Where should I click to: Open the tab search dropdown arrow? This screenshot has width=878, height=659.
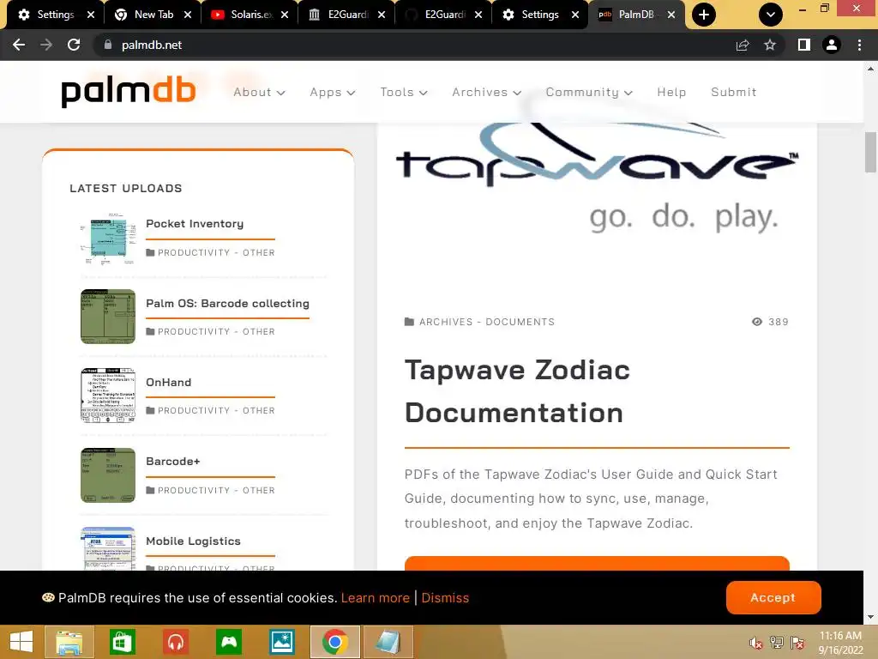(x=771, y=15)
